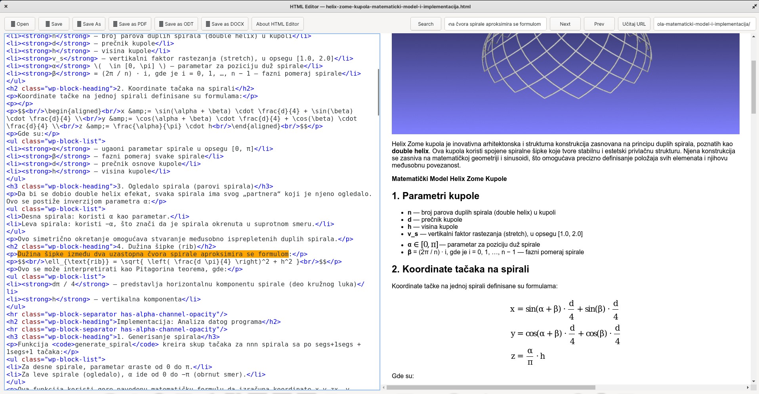
Task: Jump to Next search match
Action: click(565, 24)
